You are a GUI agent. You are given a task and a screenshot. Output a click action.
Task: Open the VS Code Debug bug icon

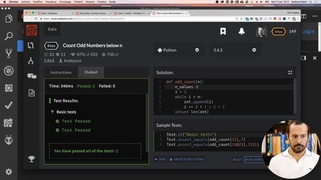[x=9, y=70]
